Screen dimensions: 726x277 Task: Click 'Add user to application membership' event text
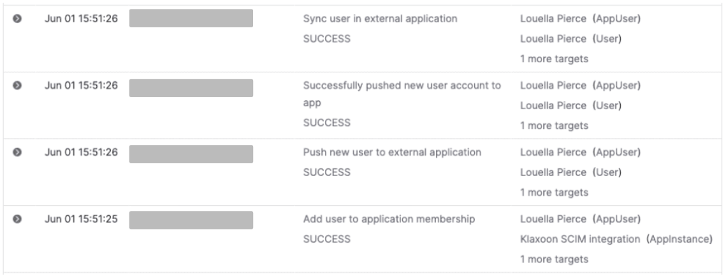[388, 219]
